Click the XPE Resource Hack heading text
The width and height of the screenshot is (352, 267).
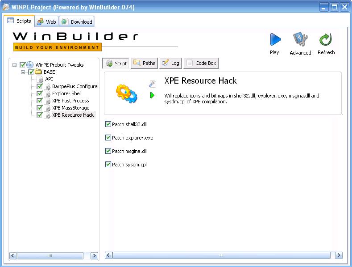tap(200, 81)
